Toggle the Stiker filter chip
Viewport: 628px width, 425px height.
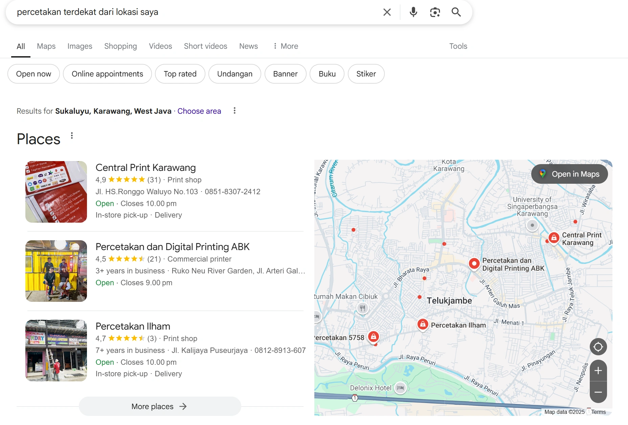coord(366,74)
